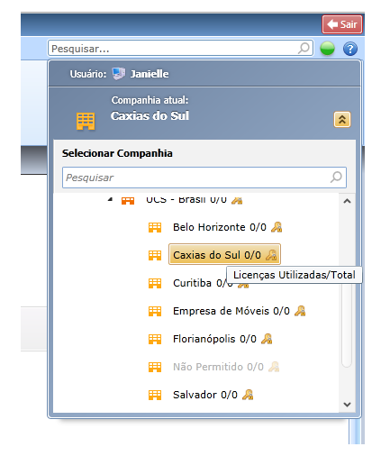This screenshot has height=465, width=390.
Task: Collapse company panel with double-chevron button
Action: tap(342, 119)
